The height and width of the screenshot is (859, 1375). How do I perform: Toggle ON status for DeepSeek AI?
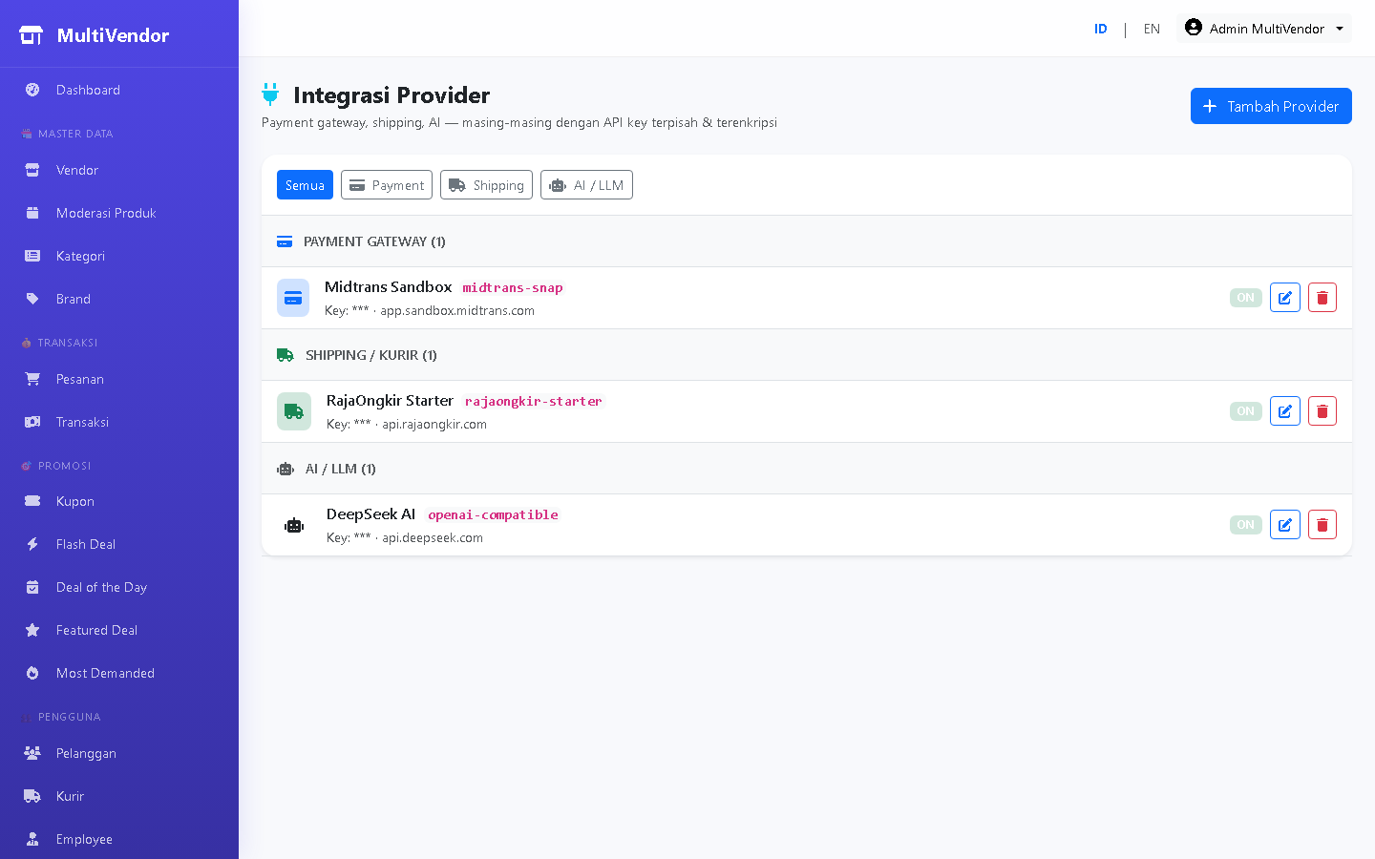click(x=1246, y=525)
